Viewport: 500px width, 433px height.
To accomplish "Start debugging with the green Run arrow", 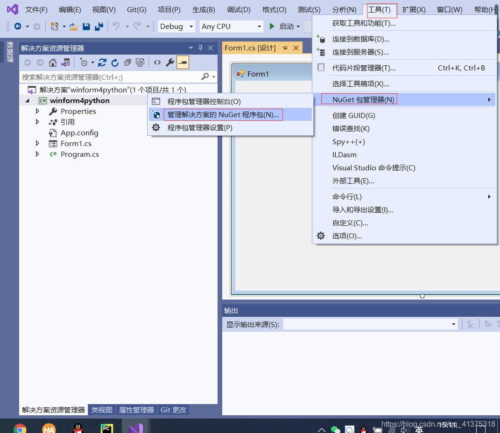I will [272, 26].
